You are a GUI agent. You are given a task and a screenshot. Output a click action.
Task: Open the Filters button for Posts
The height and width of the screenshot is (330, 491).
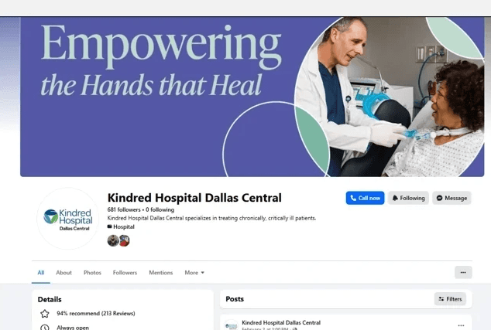coord(450,299)
